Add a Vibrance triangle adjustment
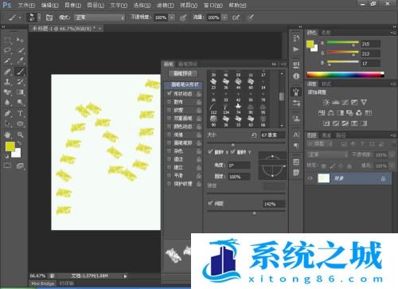This screenshot has width=398, height=289. [364, 103]
